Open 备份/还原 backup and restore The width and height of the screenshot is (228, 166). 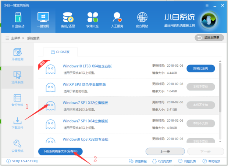68,20
